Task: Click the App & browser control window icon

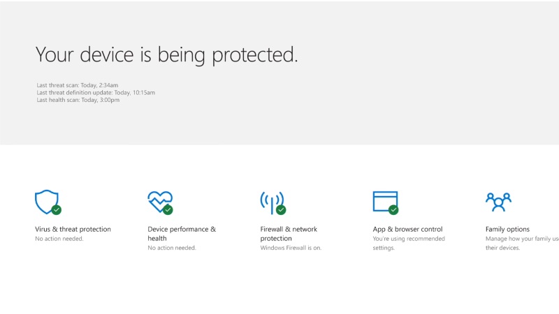Action: click(384, 201)
